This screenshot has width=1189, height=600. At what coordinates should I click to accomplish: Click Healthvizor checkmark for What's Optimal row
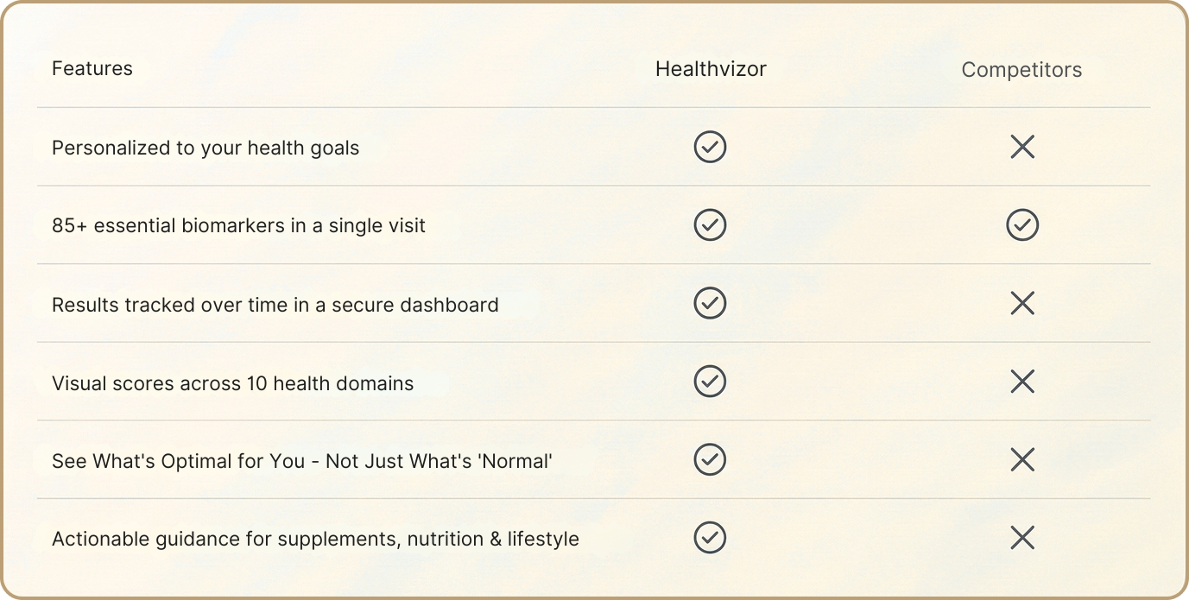coord(710,459)
